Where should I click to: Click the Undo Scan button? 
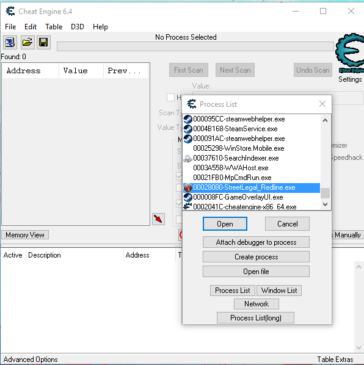point(313,70)
